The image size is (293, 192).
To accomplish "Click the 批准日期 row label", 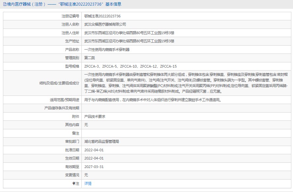I will [x=72, y=150].
